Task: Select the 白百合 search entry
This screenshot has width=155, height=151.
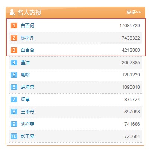Action: 27,50
